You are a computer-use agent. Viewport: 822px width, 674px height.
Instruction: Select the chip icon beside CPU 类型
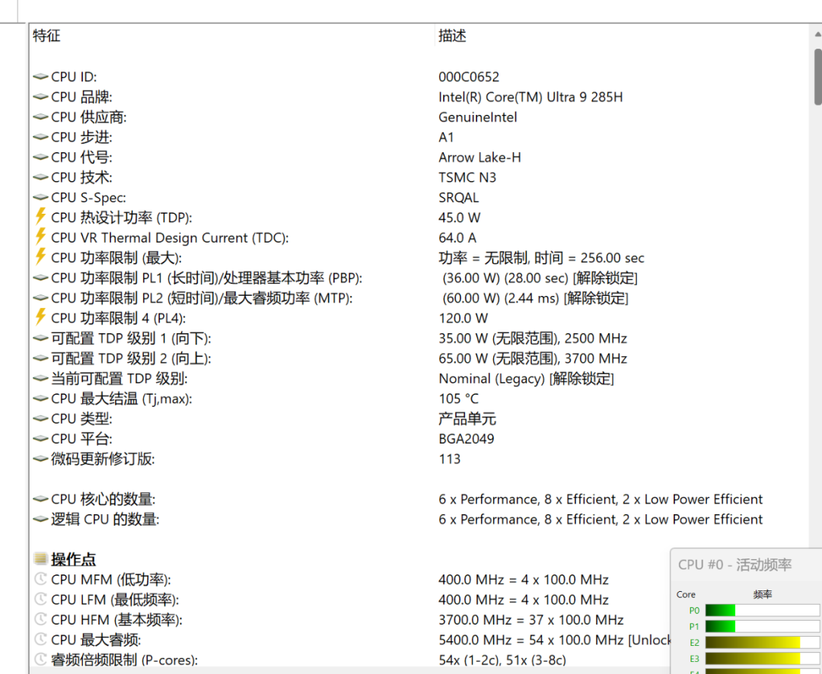coord(40,418)
